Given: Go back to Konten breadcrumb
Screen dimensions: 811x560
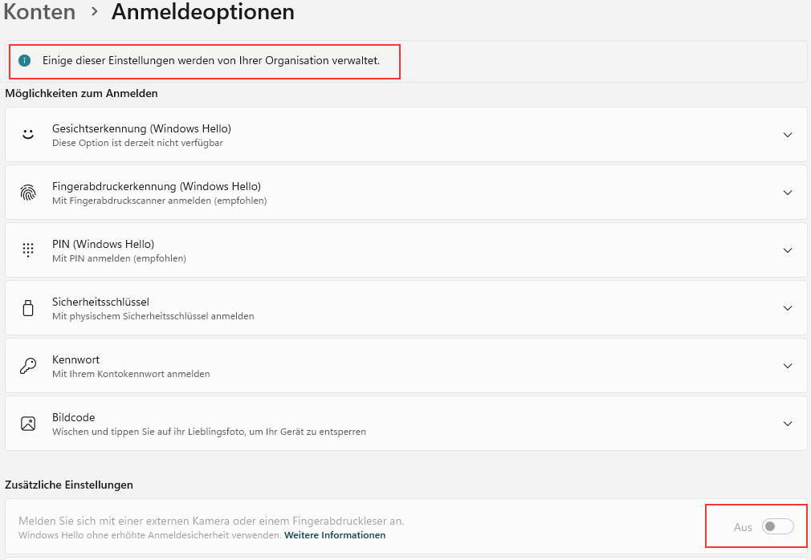Looking at the screenshot, I should 39,12.
